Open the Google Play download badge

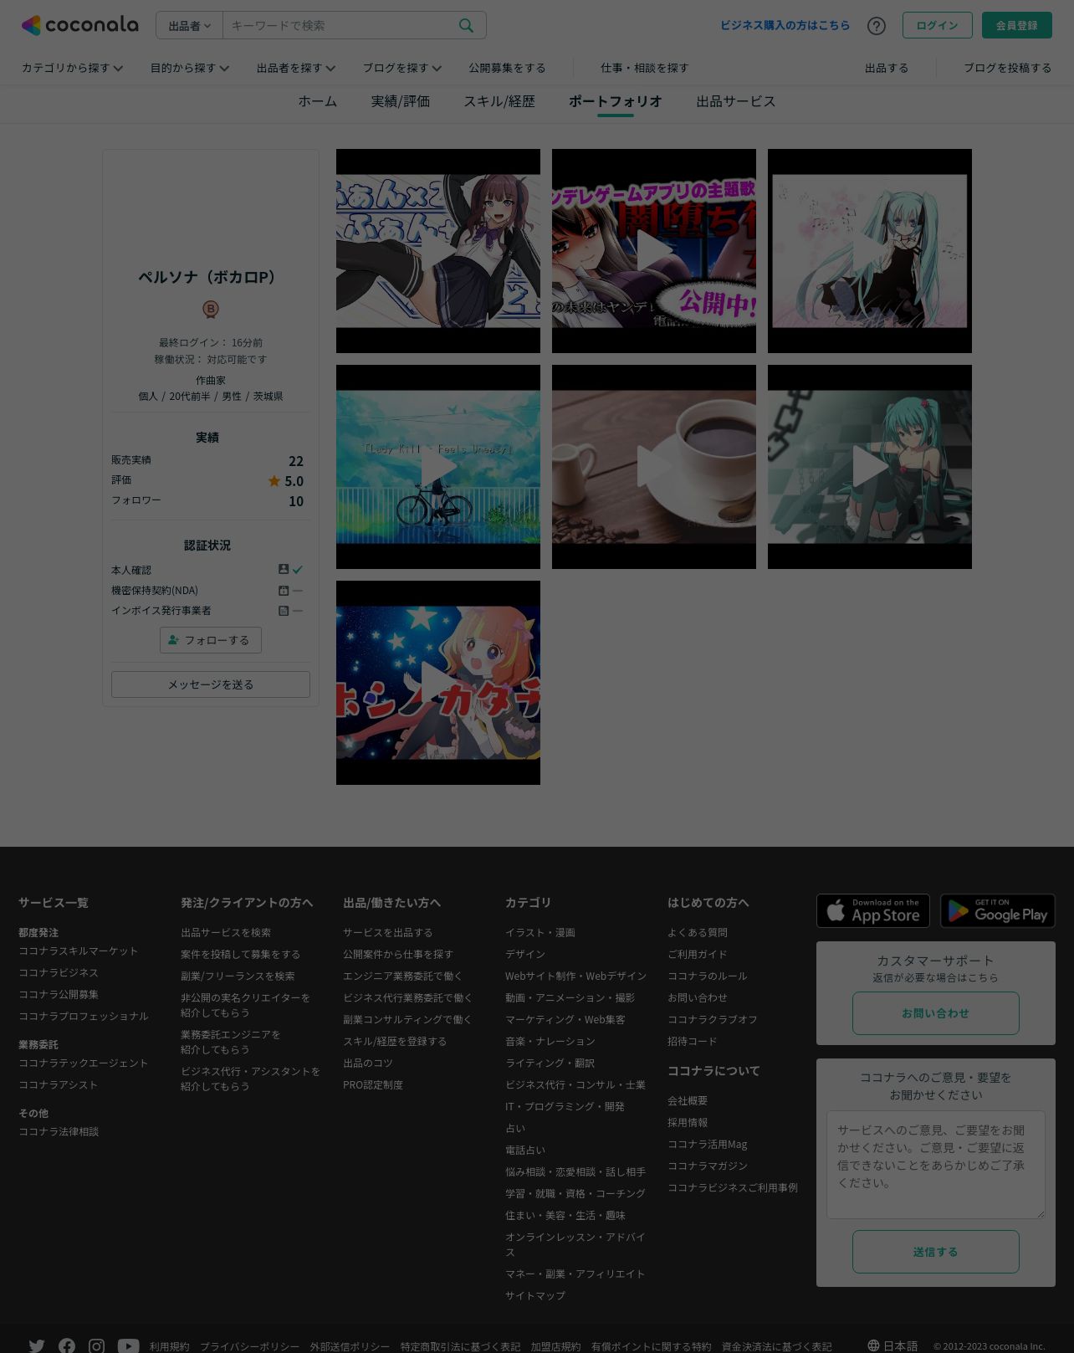998,911
